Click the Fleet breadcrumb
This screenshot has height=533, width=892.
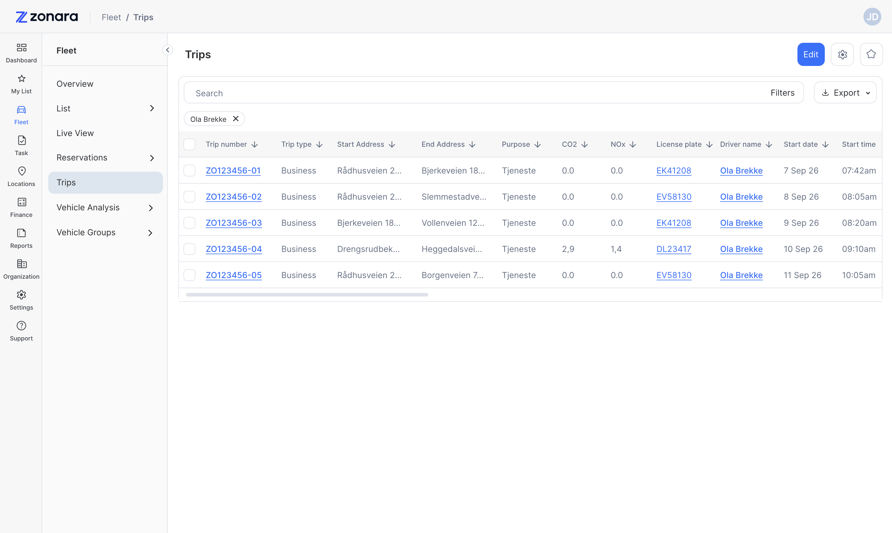tap(111, 17)
